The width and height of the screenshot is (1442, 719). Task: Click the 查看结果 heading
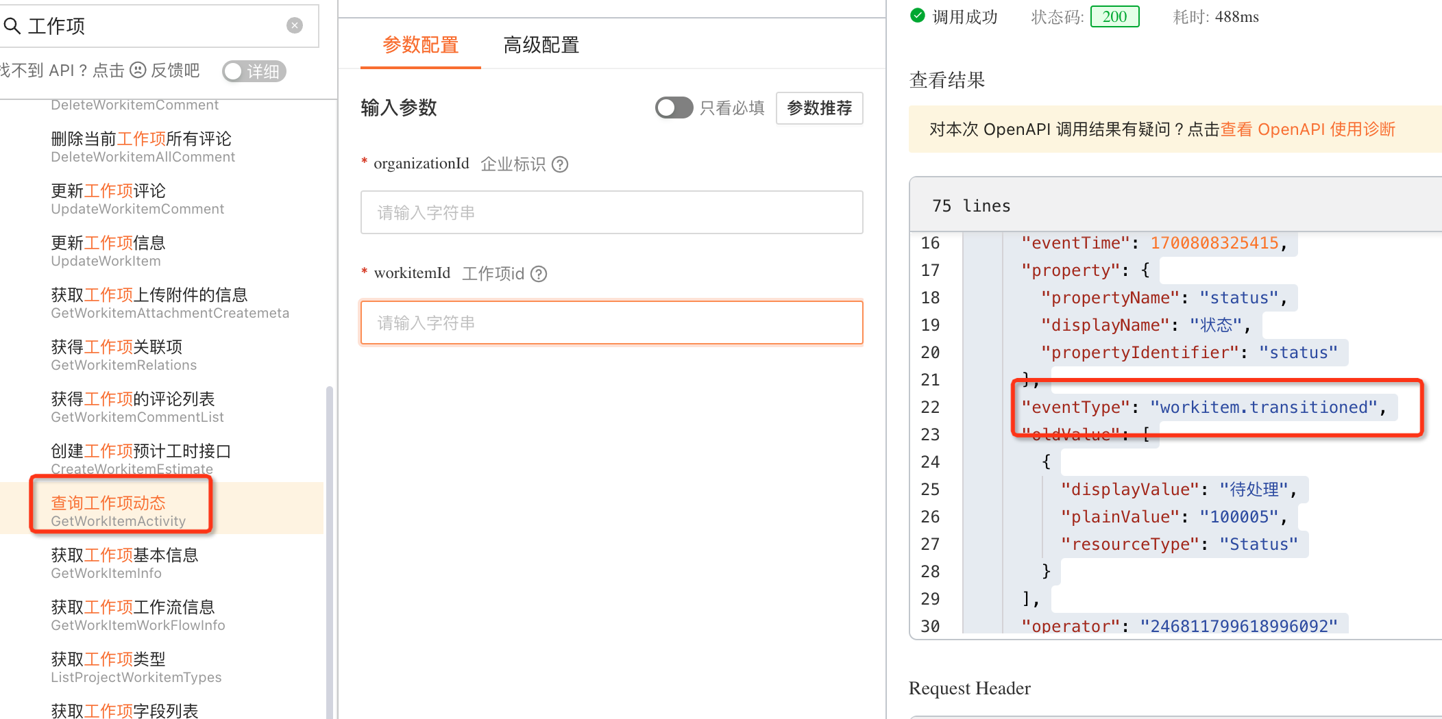pyautogui.click(x=947, y=80)
